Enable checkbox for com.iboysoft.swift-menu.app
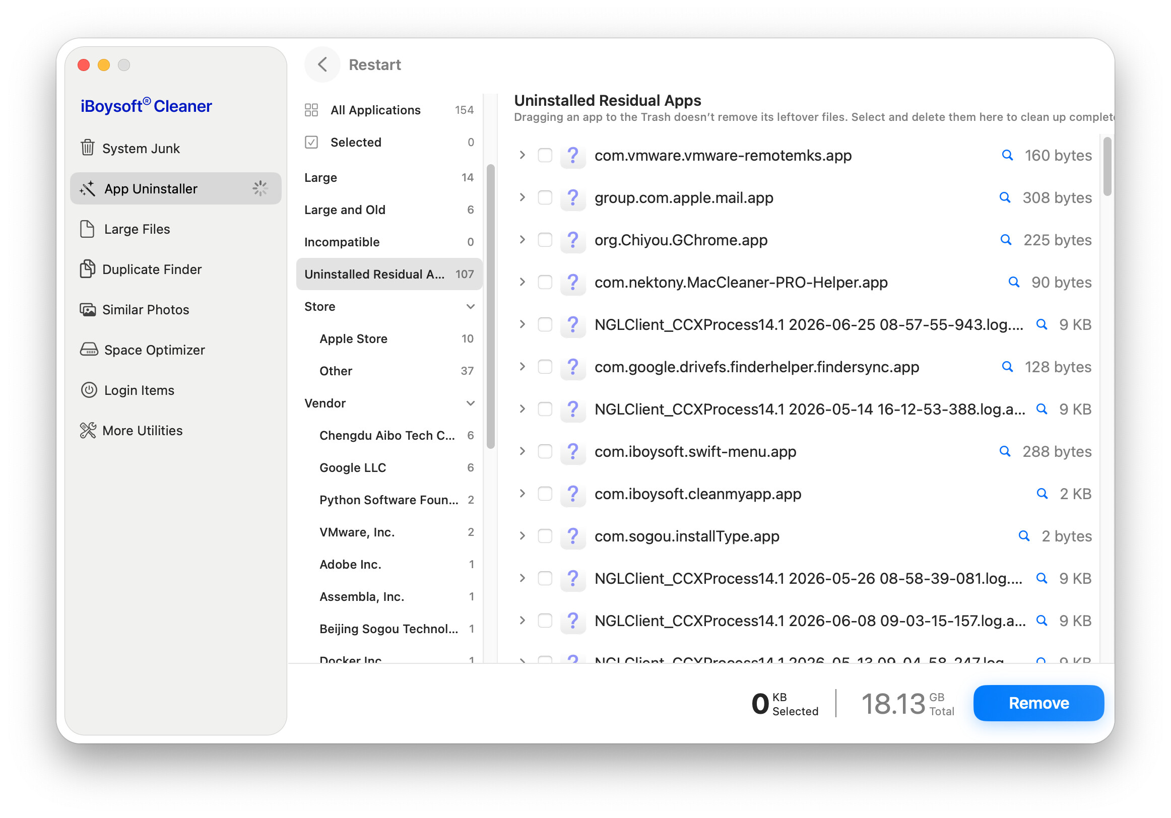1171x818 pixels. click(545, 451)
